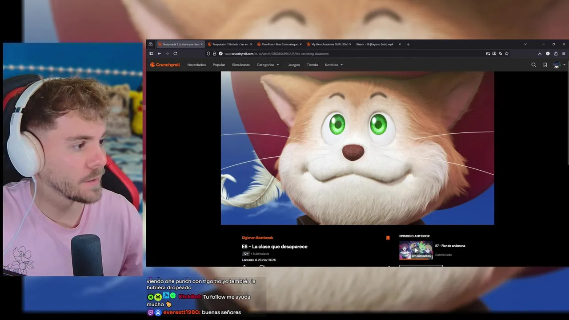This screenshot has height=320, width=569.
Task: Open the list-all-tabs chevron dropdown
Action: [525, 44]
